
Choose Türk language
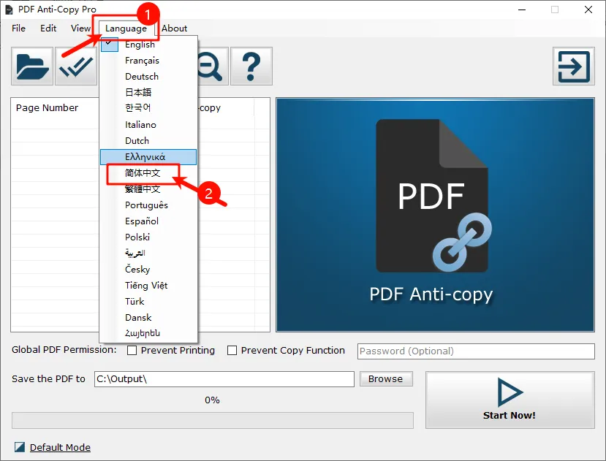(x=148, y=302)
